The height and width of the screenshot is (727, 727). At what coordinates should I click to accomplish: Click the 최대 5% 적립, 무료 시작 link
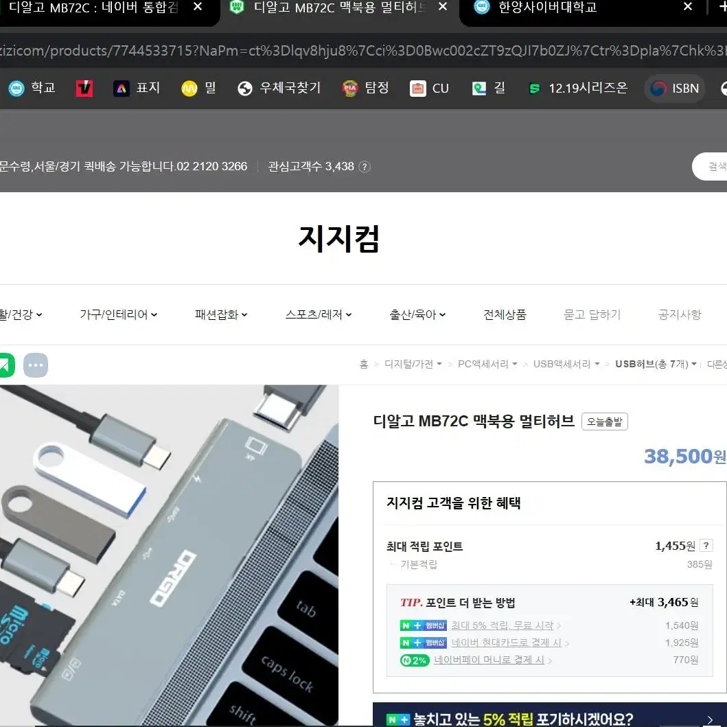click(x=503, y=625)
